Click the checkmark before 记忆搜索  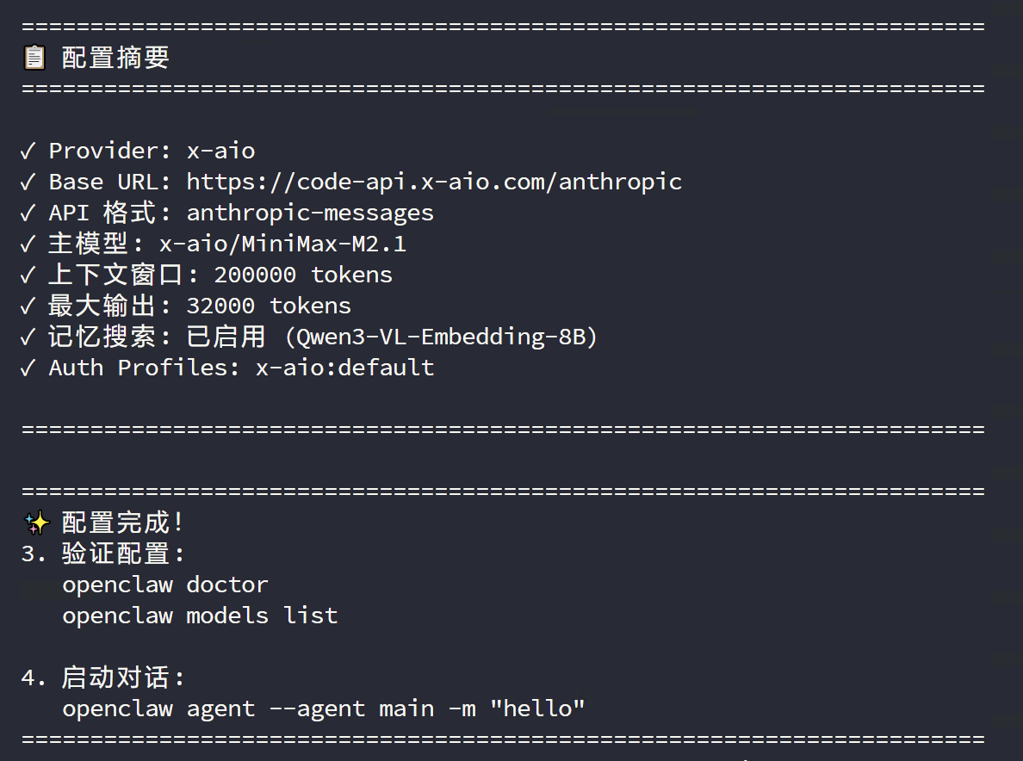click(28, 337)
